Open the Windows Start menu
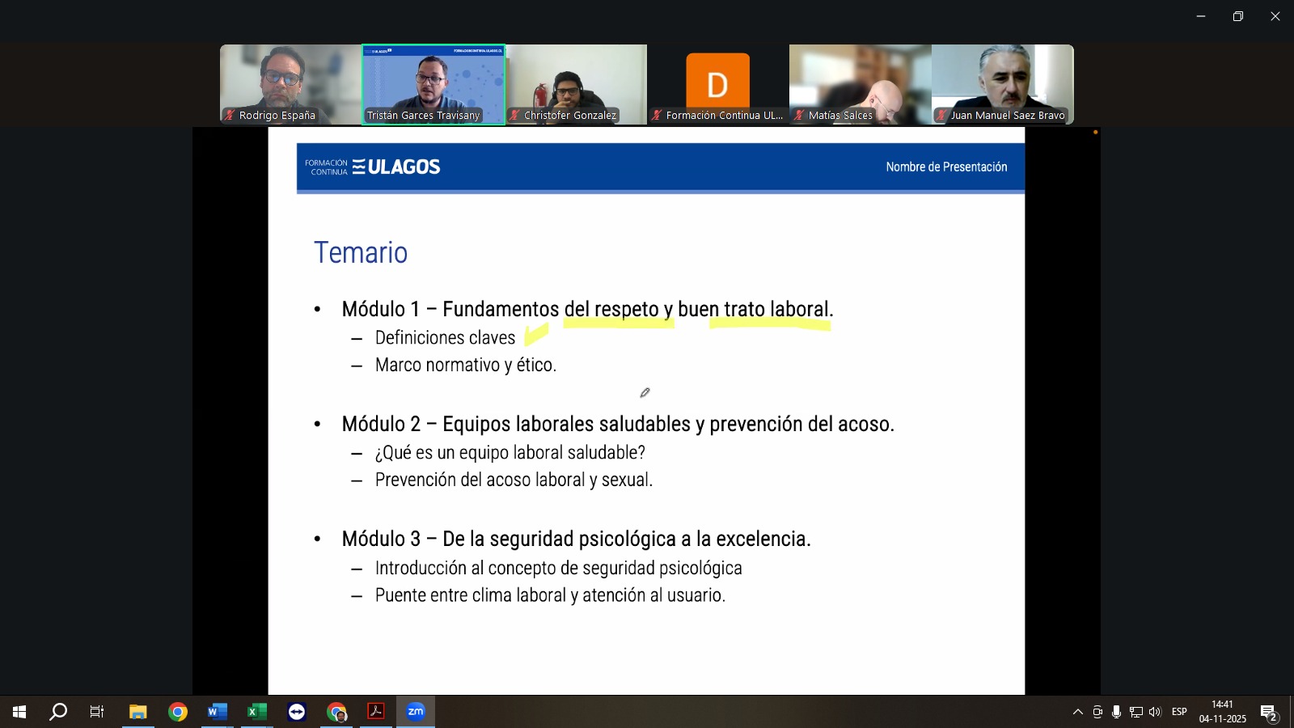 point(19,712)
